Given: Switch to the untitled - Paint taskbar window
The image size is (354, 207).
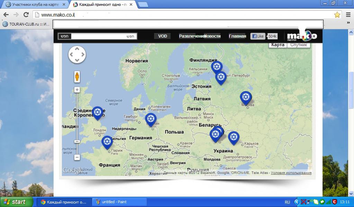Looking at the screenshot, I should click(x=120, y=202).
